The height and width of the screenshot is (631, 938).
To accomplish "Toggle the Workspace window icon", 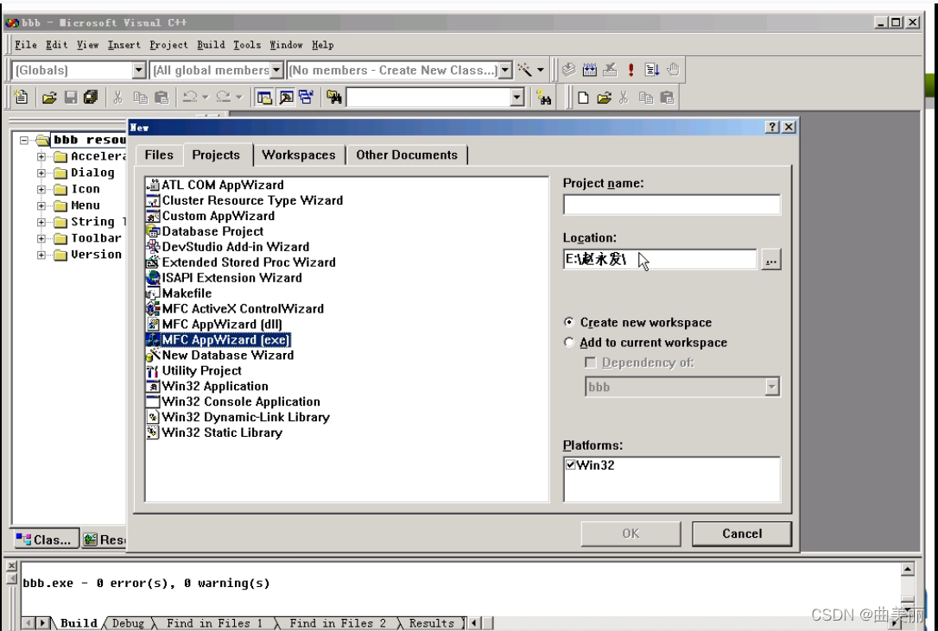I will 263,98.
